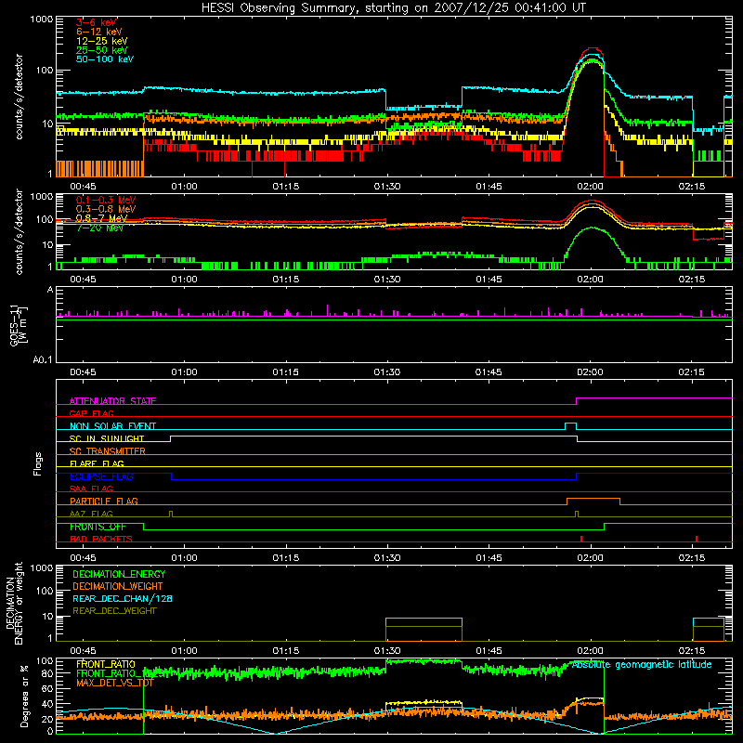
Task: Click the yellow 0.8-7 MeV legend entry
Action: click(101, 218)
